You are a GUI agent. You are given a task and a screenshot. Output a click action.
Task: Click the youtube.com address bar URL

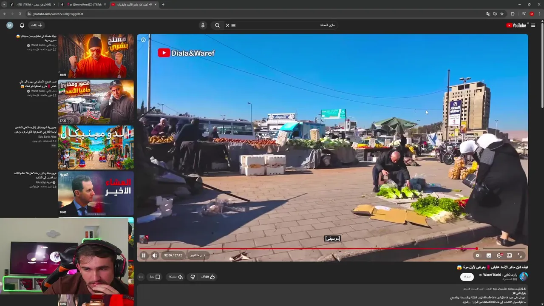pos(58,14)
